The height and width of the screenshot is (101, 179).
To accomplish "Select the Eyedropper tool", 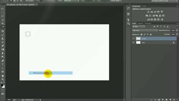I will click(x=3, y=27).
